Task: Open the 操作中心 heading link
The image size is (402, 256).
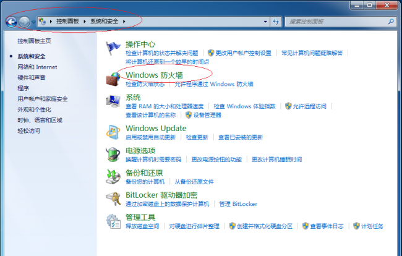Action: coord(140,44)
